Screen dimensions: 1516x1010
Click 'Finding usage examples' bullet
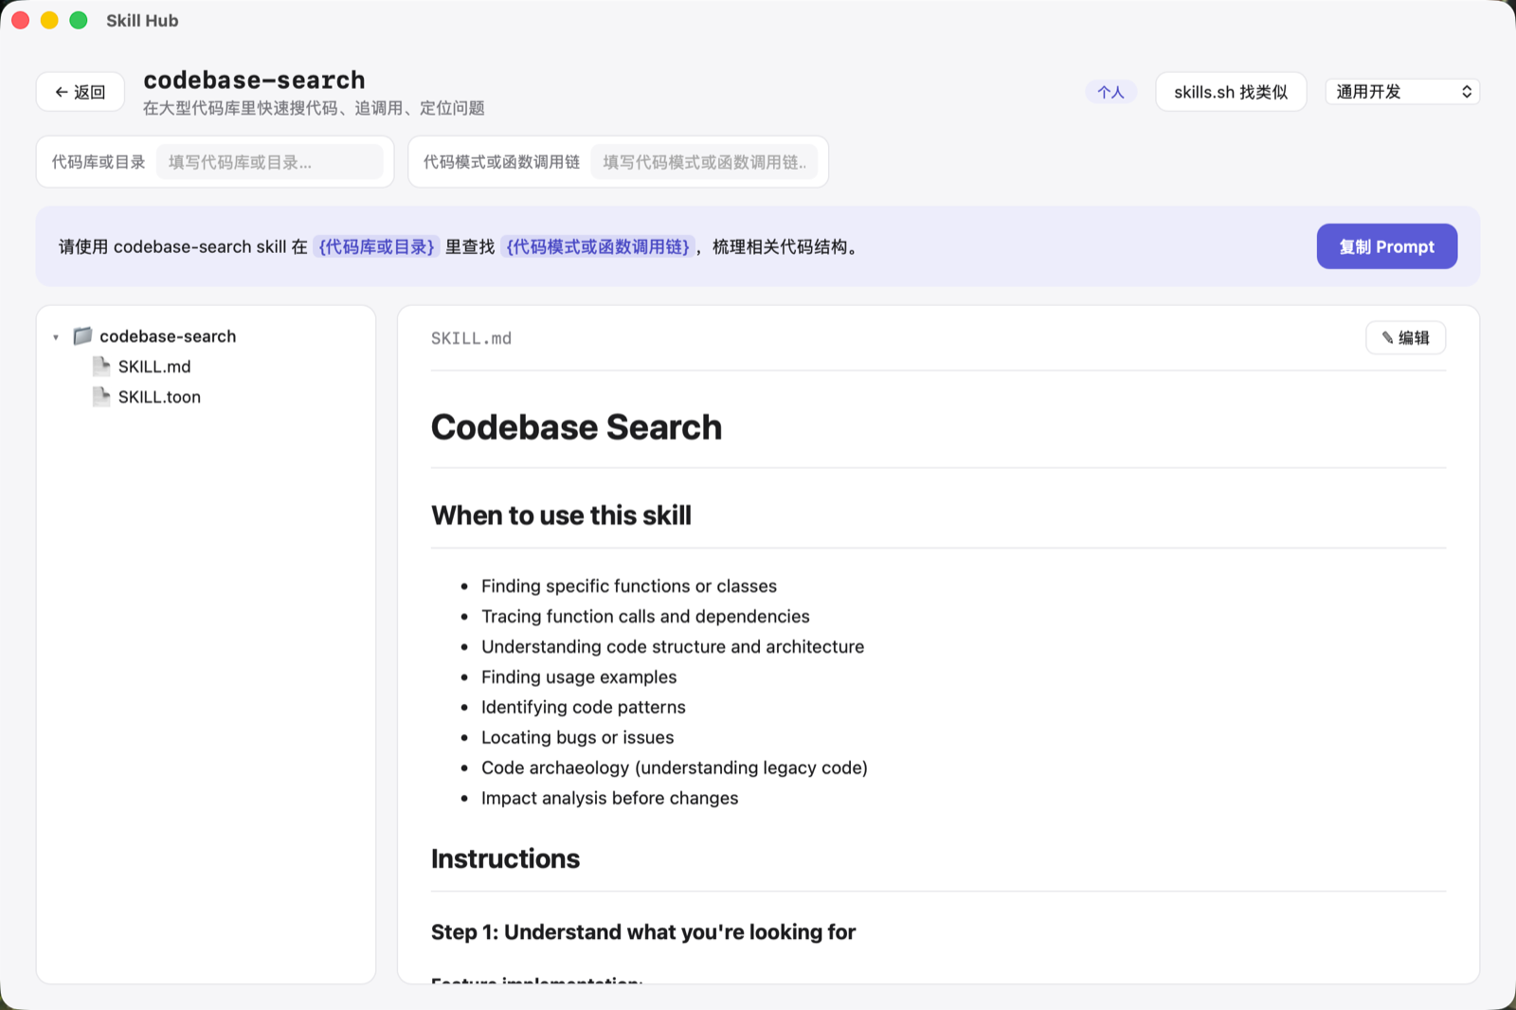click(x=579, y=677)
